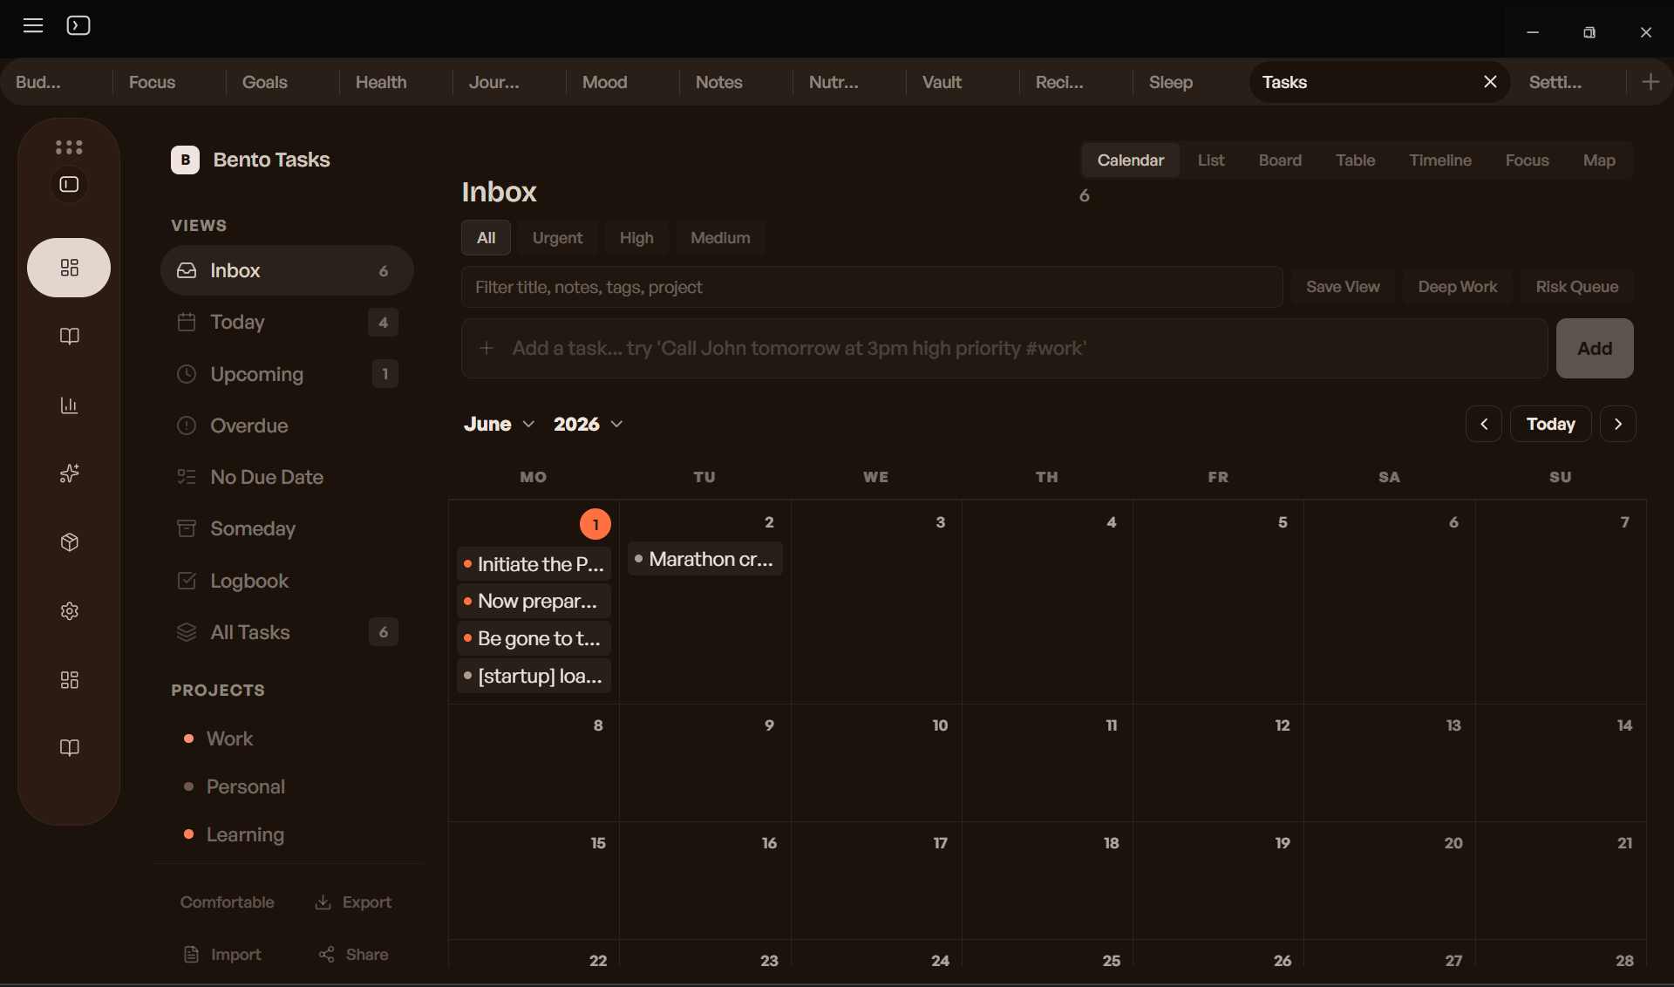The image size is (1674, 987).
Task: Open Deep Work saved view
Action: pos(1457,287)
